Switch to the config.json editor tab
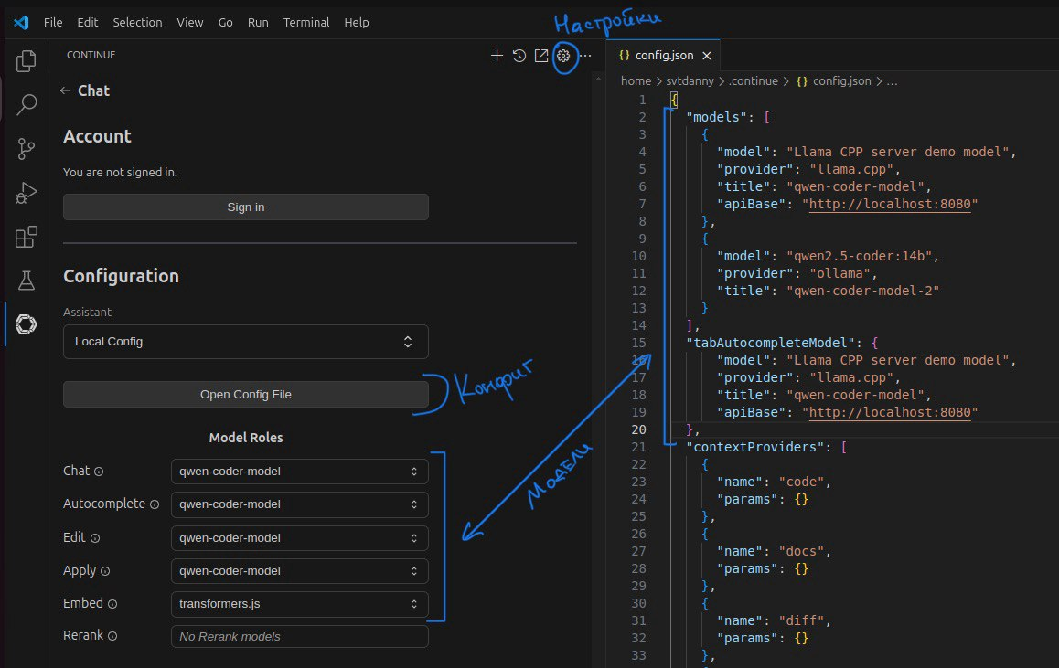The height and width of the screenshot is (668, 1059). point(664,54)
